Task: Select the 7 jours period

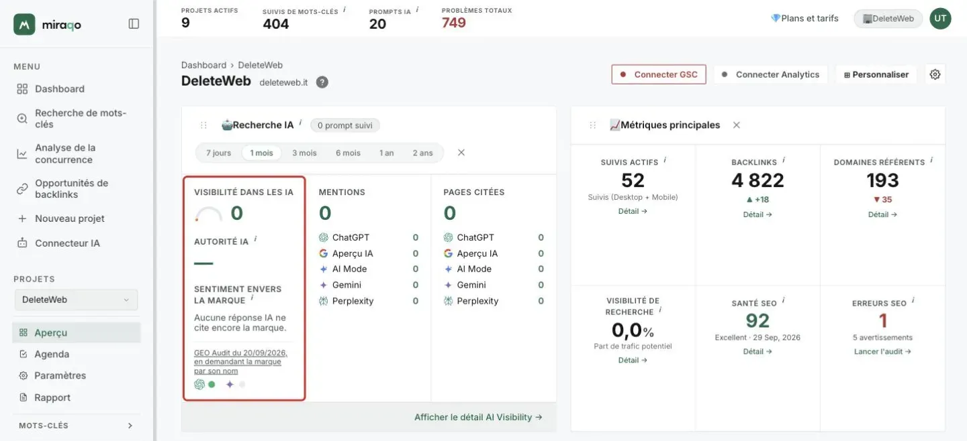Action: click(219, 153)
